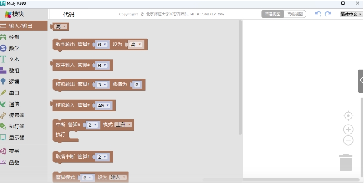The height and width of the screenshot is (183, 364).
Task: Switch to 高级视图 view
Action: point(295,14)
